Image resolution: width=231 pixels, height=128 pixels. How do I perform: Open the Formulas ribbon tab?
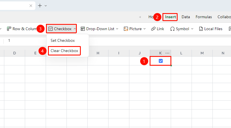tap(204, 17)
